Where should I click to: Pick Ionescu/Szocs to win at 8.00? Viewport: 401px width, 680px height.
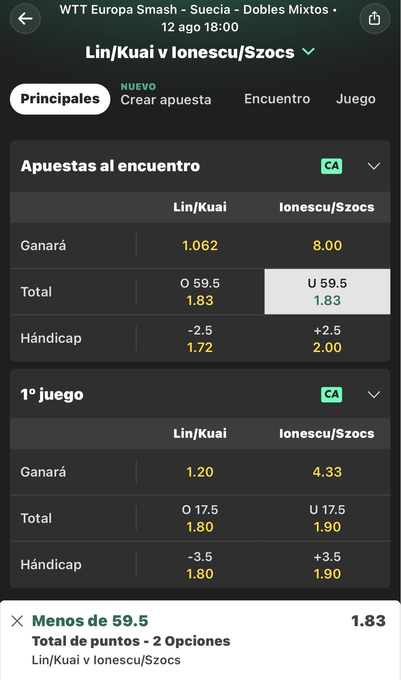[x=327, y=246]
